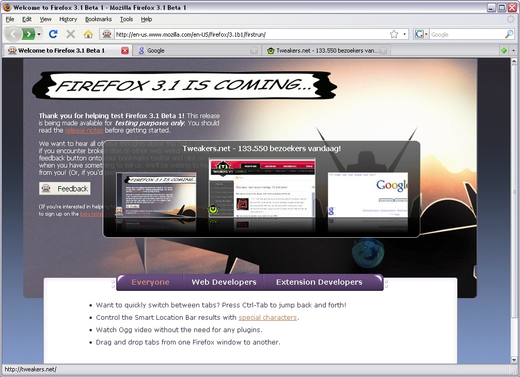
Task: Select the Google preview thumbnail
Action: click(x=368, y=195)
